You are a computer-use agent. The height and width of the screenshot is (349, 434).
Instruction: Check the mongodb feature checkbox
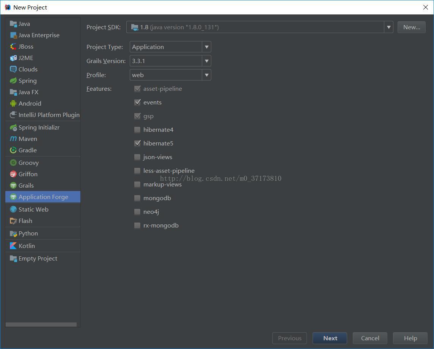[x=137, y=198]
